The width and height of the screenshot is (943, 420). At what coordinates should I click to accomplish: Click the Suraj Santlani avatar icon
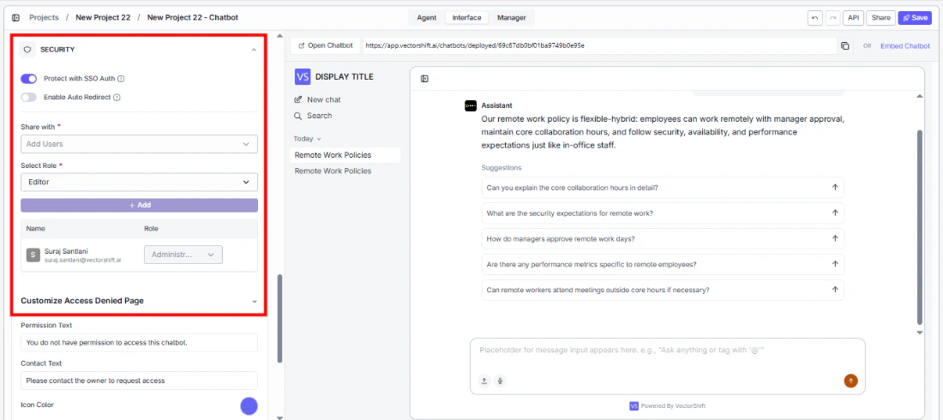click(33, 255)
